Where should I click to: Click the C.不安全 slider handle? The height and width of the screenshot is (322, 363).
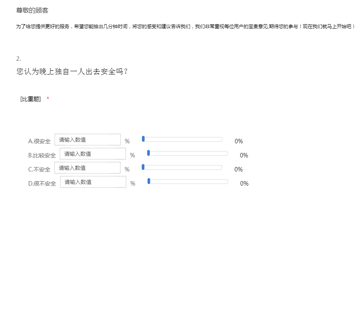click(x=143, y=167)
